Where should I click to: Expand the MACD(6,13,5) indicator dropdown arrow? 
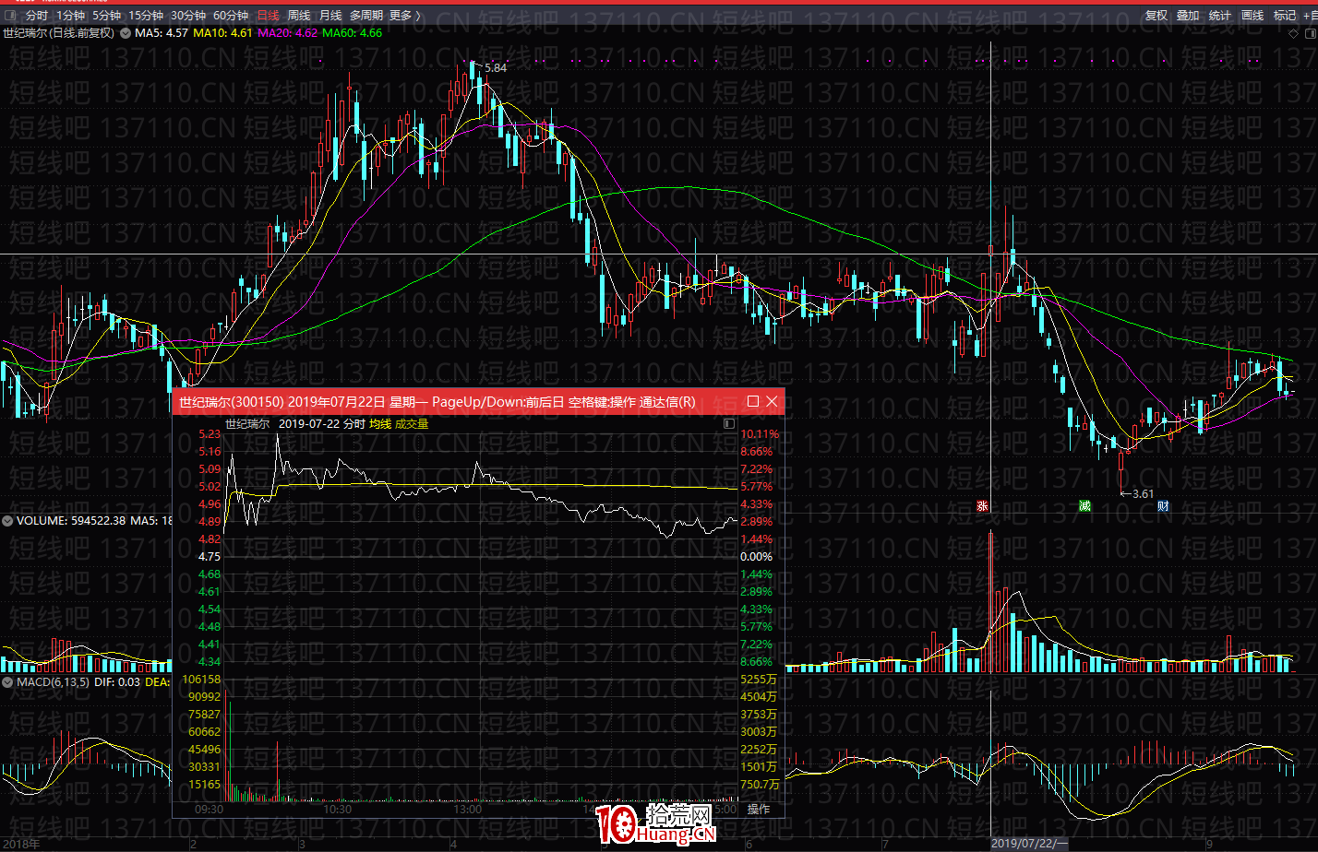pos(7,682)
